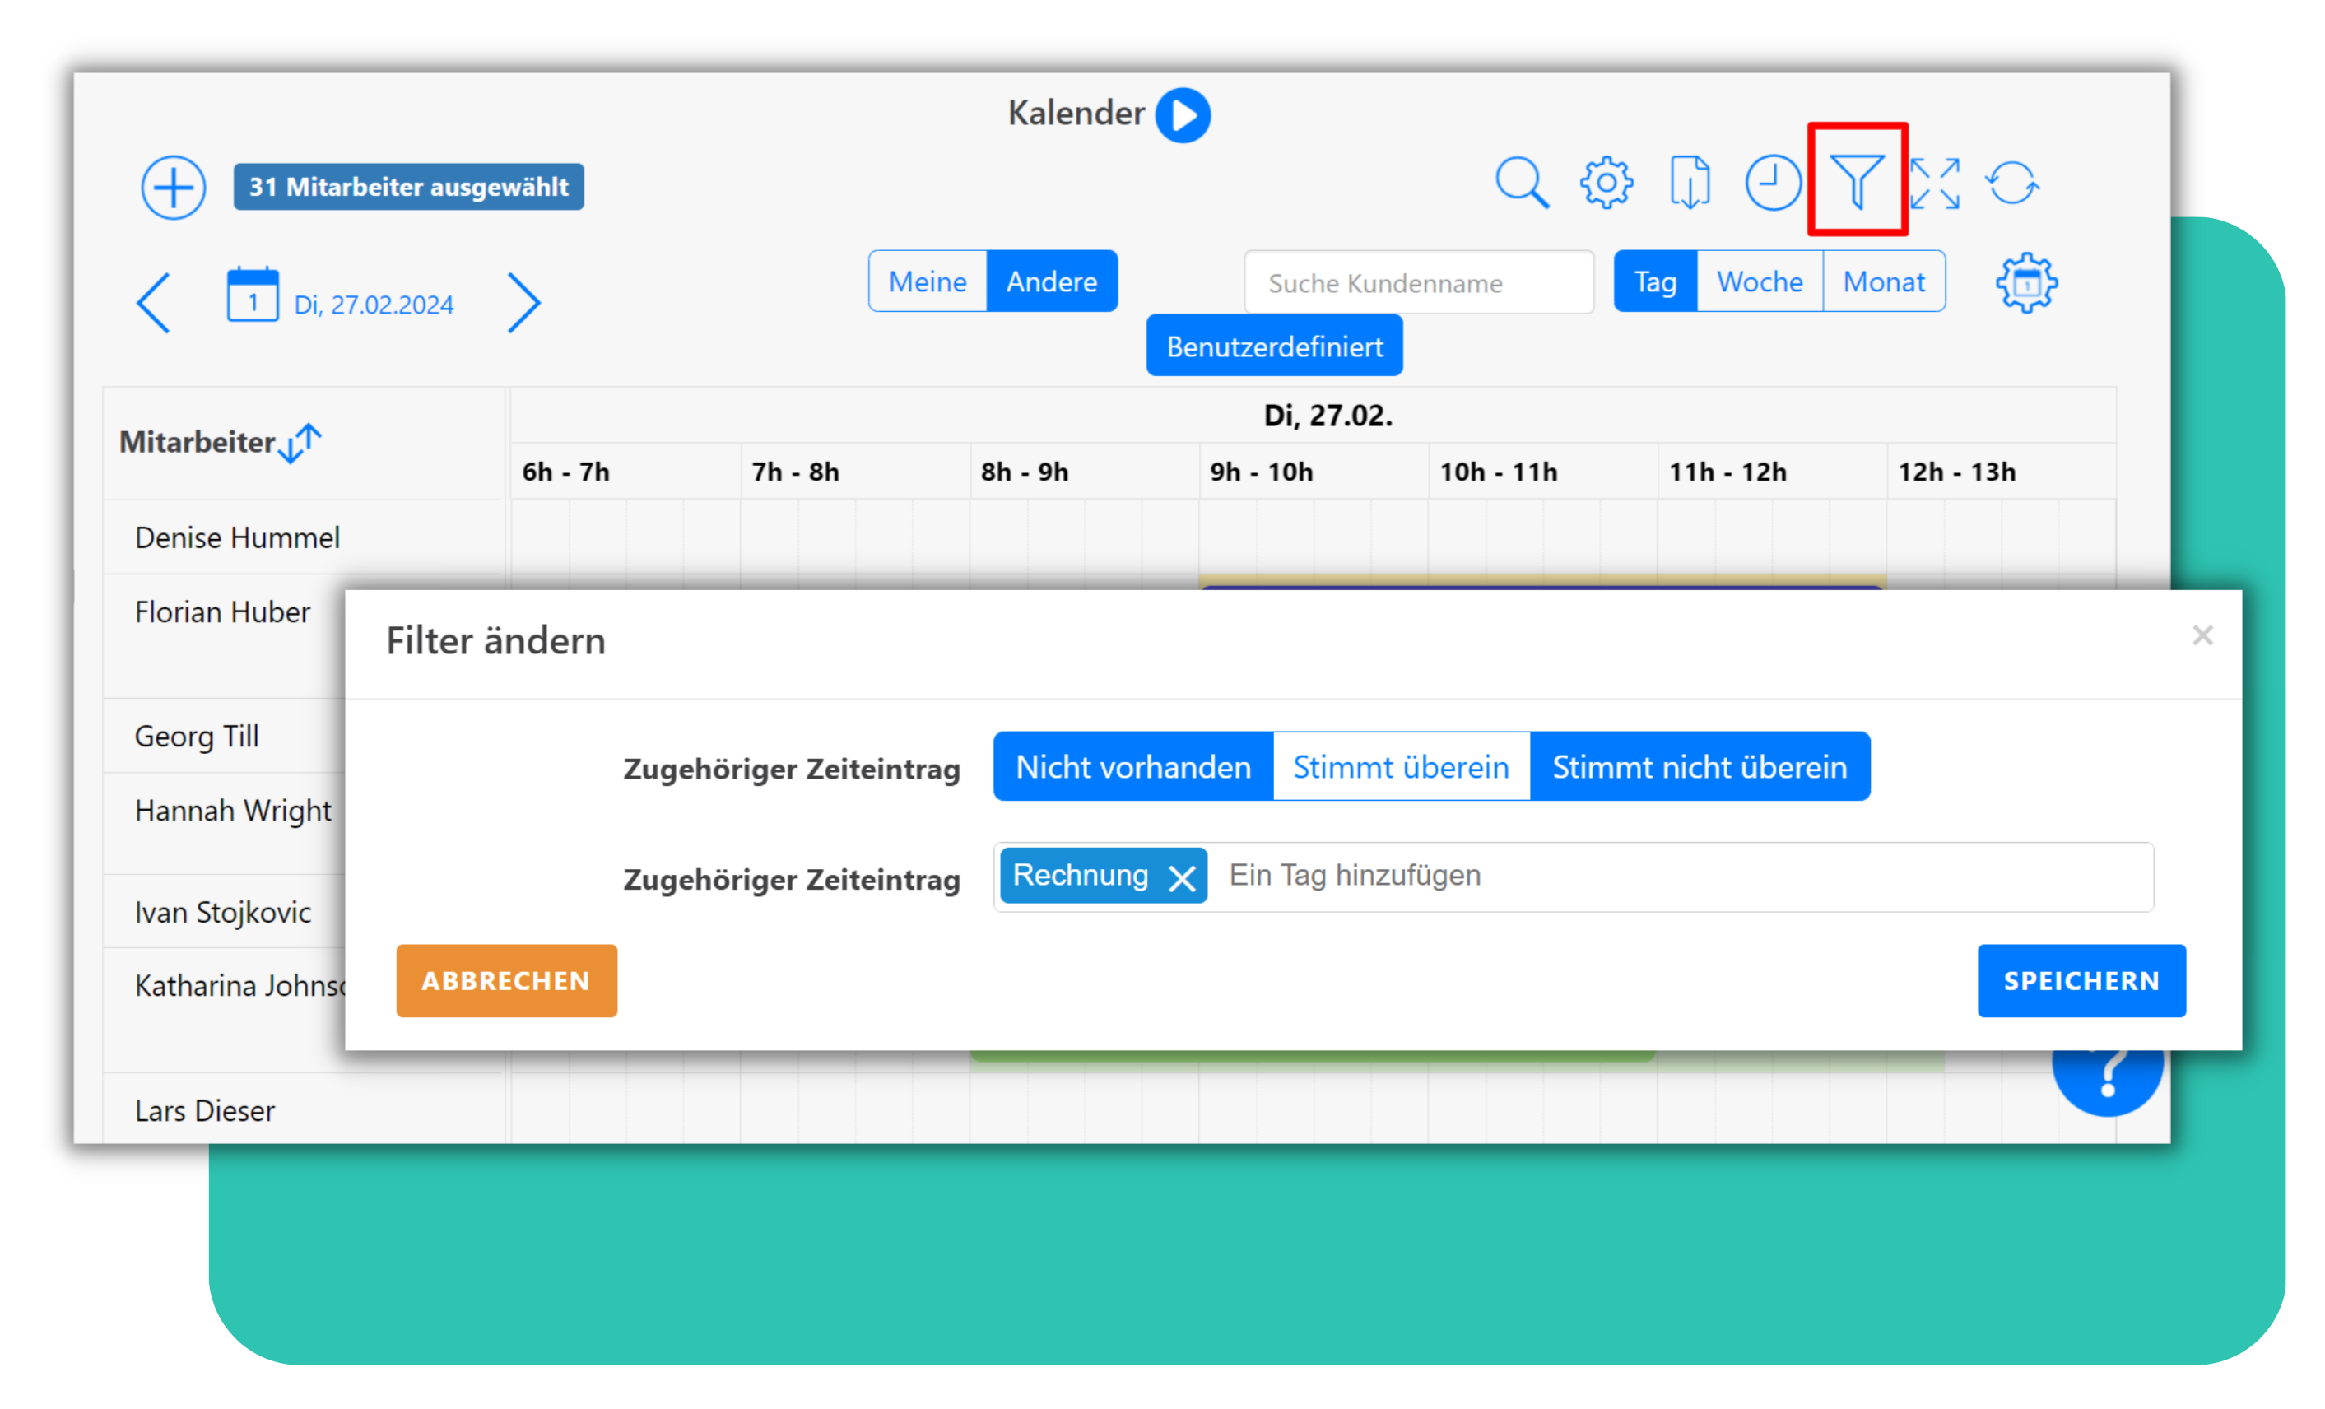
Task: Toggle the 'Stimmt überein' filter option
Action: (1402, 766)
